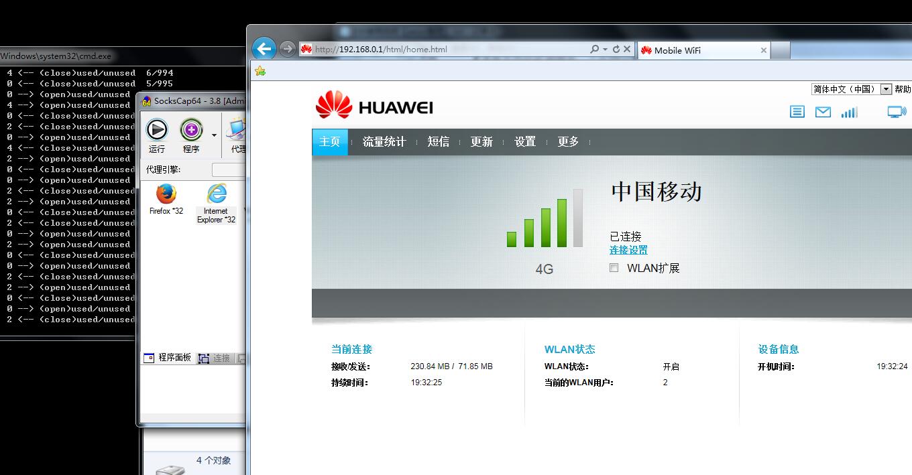Viewport: 912px width, 475px height.
Task: Click the 230.84 MB / 71.85 MB value
Action: pos(451,366)
